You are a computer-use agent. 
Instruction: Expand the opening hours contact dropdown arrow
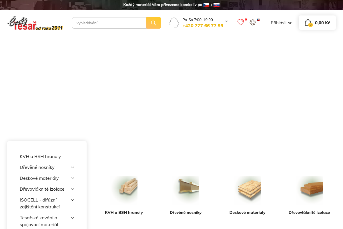click(226, 21)
